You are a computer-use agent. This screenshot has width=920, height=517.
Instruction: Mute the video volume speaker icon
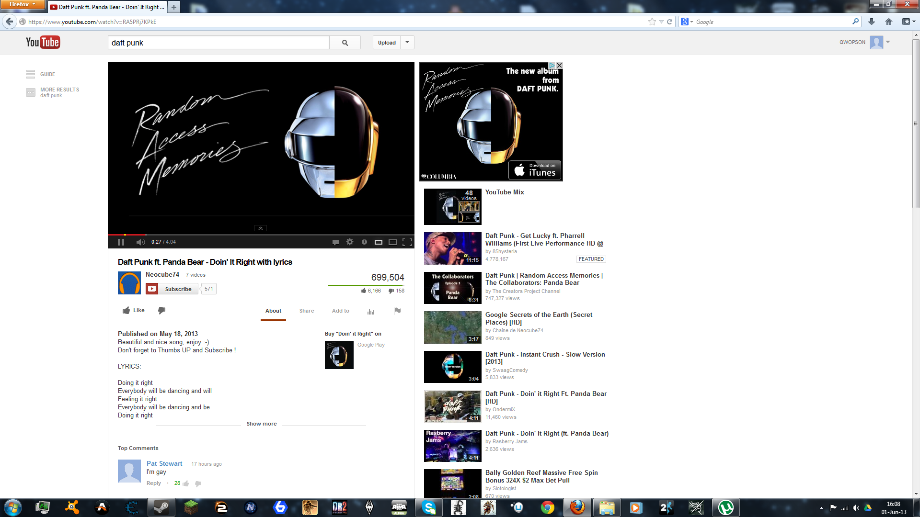point(140,242)
